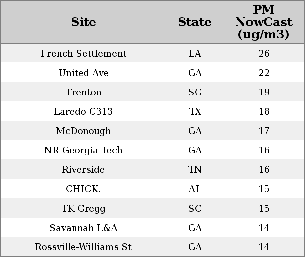Viewport: 305px width, 257px height.
Task: Click the Trenton site name
Action: [x=83, y=92]
